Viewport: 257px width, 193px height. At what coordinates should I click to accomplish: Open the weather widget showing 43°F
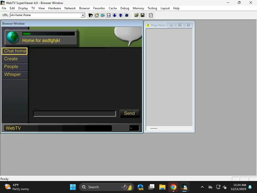[17, 187]
